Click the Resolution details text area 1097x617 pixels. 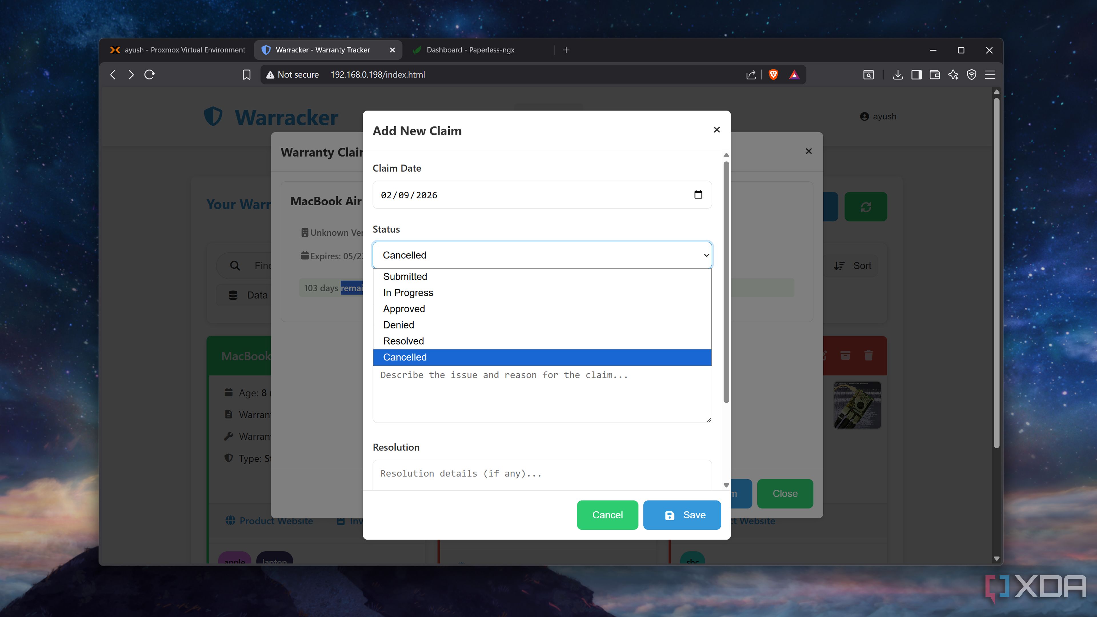(x=542, y=475)
